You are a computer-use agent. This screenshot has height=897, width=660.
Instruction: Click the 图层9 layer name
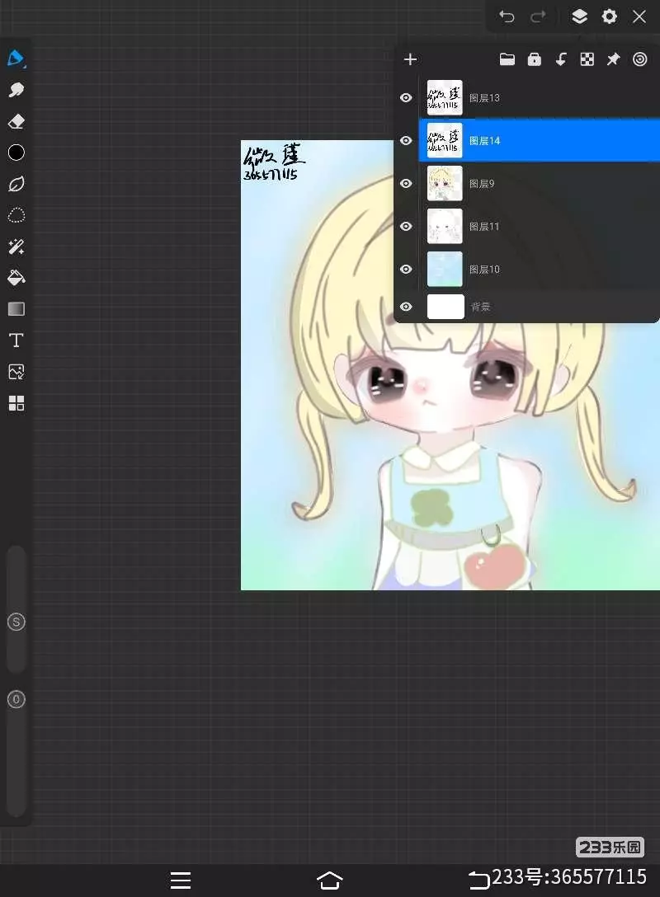pos(482,184)
